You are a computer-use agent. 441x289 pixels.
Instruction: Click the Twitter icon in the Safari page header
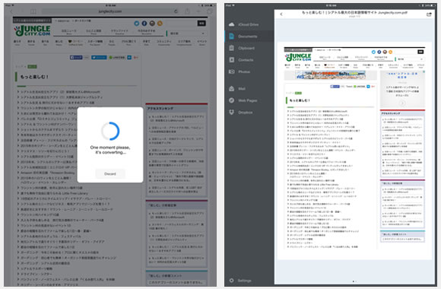[x=137, y=24]
